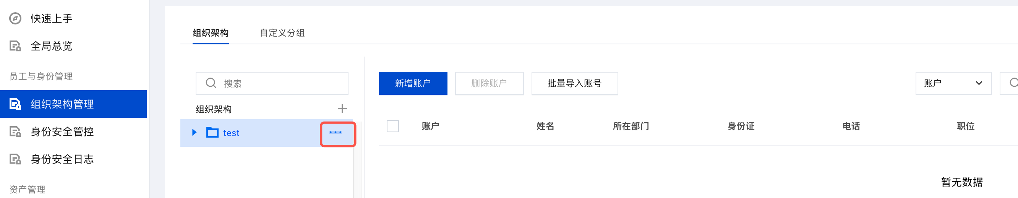Click the 批量导入账号 button

(x=574, y=83)
